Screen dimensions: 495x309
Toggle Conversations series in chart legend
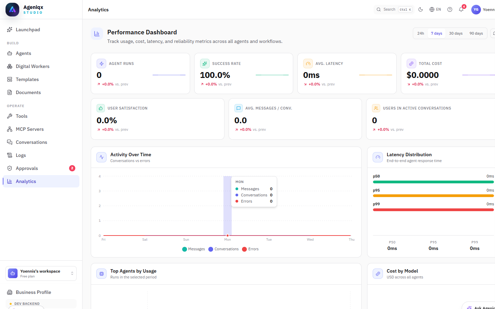(223, 249)
